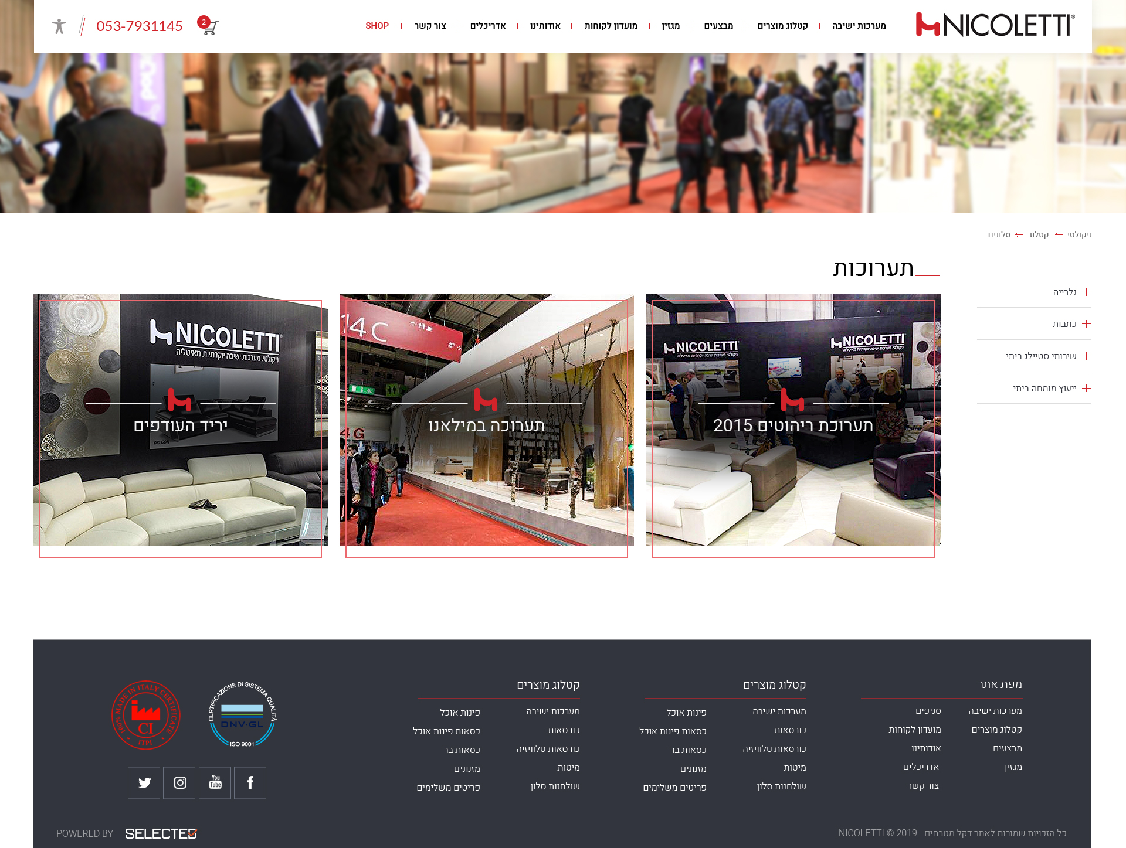This screenshot has width=1126, height=848.
Task: Click the DNV-GL ISO 9001 badge
Action: tap(242, 715)
